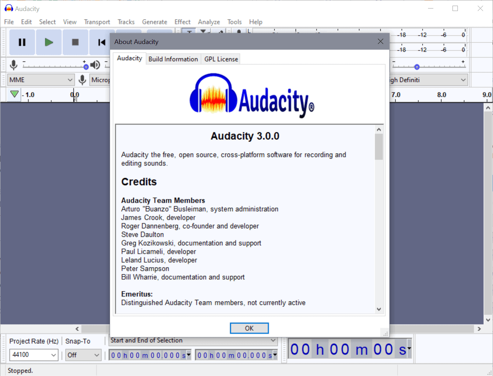Open the Analyze menu
493x376 pixels.
[x=209, y=22]
